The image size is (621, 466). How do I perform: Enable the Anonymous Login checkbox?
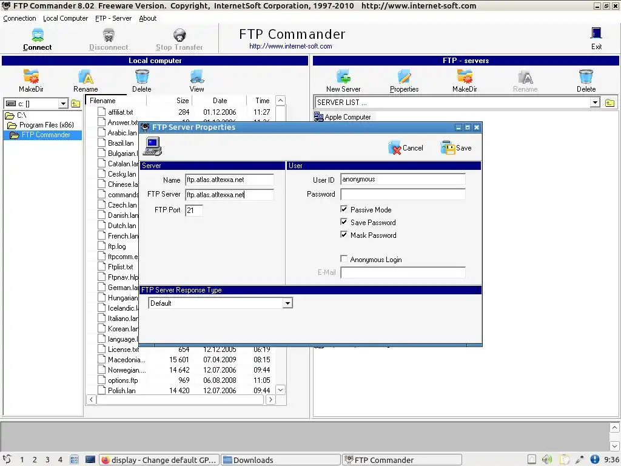click(x=344, y=258)
